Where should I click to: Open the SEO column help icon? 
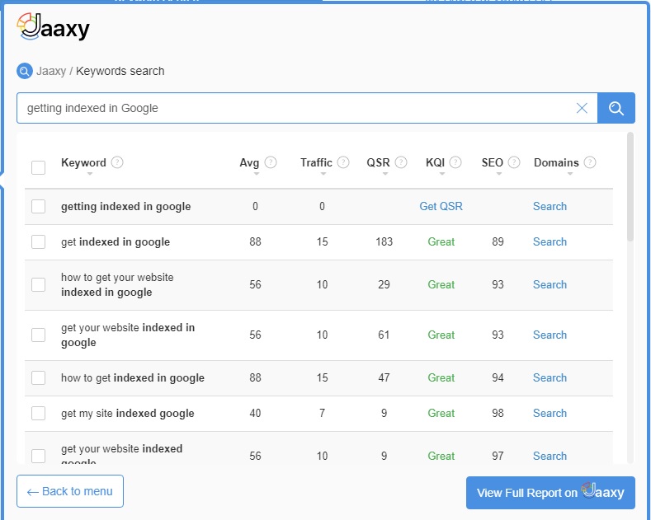pyautogui.click(x=514, y=162)
